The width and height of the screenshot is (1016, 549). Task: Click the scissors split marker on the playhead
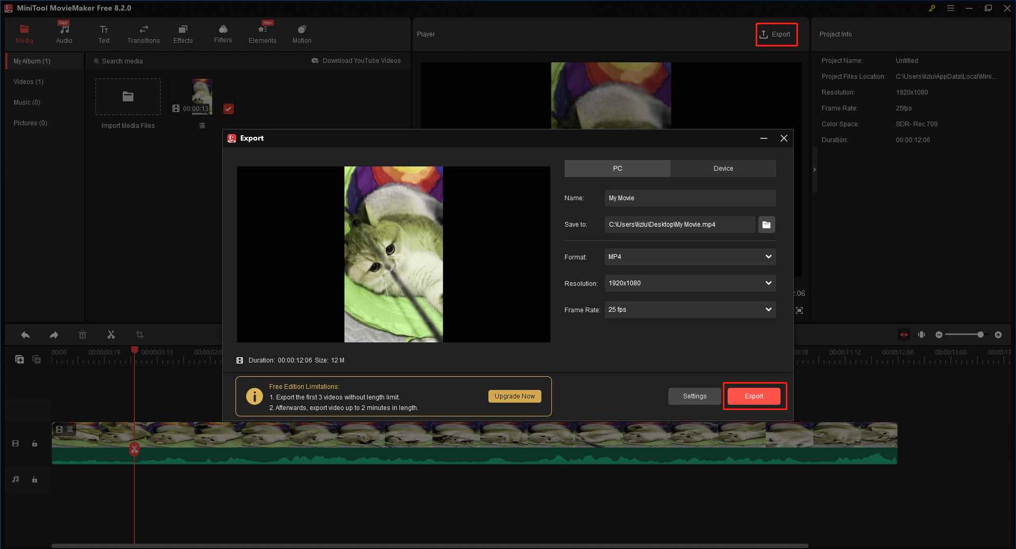click(134, 449)
